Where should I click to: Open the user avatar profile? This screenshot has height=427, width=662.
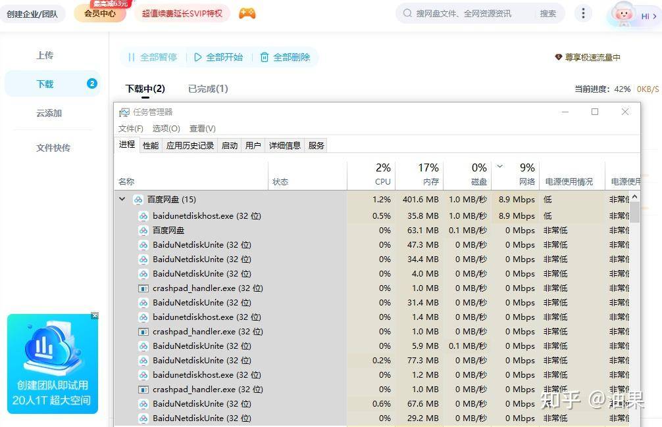pyautogui.click(x=623, y=14)
